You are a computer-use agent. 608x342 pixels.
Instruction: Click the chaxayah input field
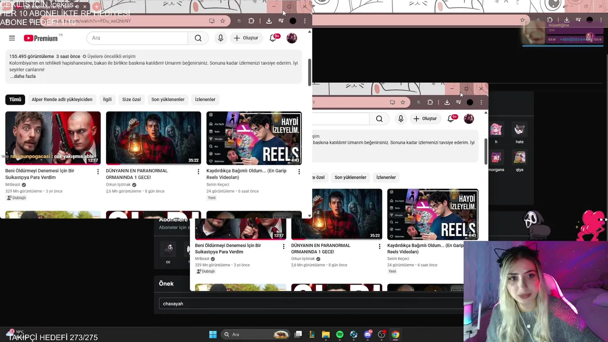(x=311, y=304)
